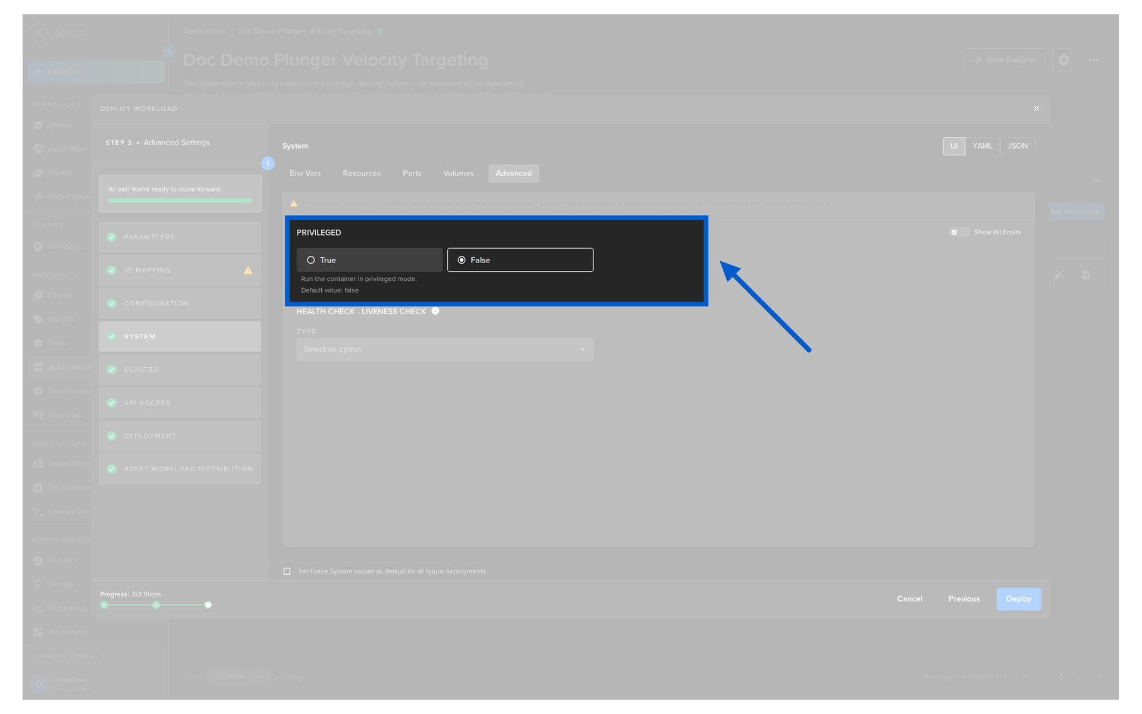Screen dimensions: 1142x714
Task: Open the settings gear icon in the header
Action: coord(1063,60)
